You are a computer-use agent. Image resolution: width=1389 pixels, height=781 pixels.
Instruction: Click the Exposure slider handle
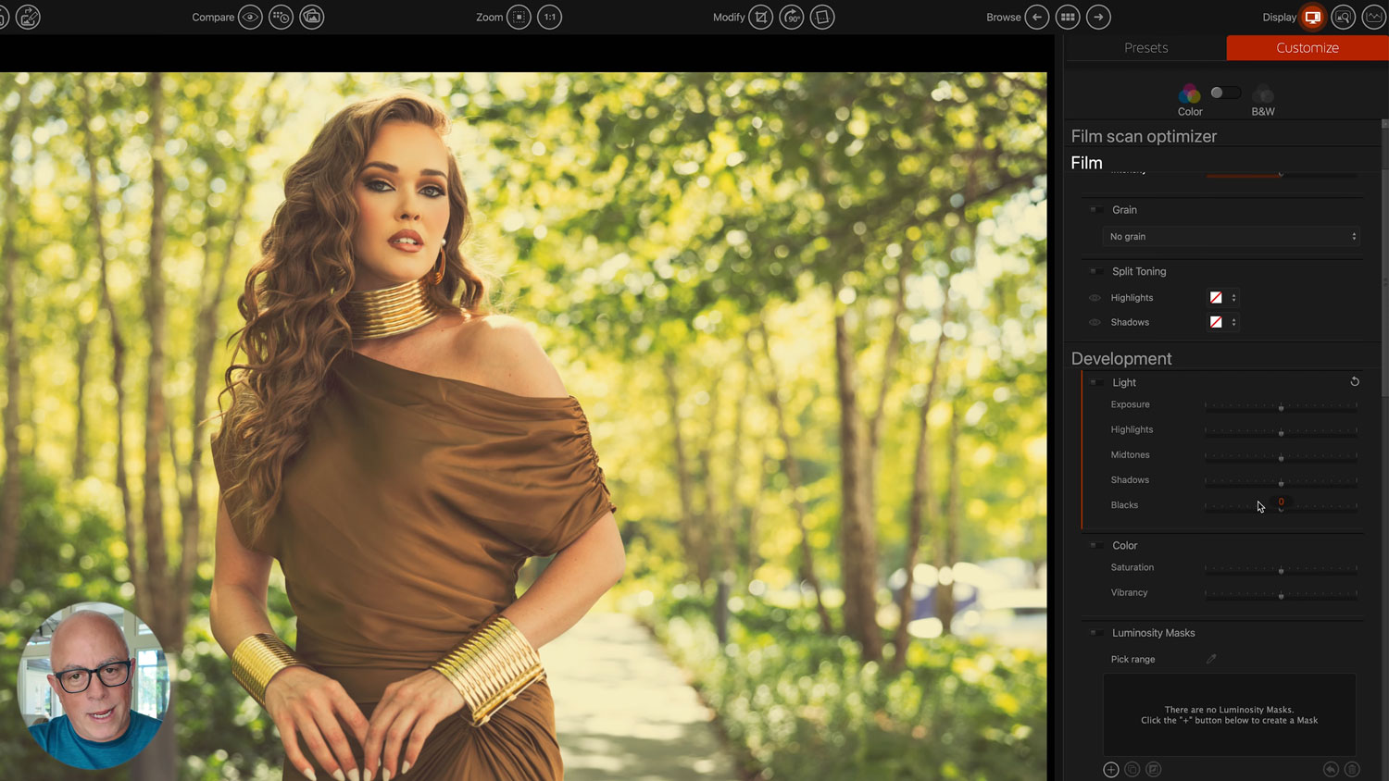[x=1281, y=406]
